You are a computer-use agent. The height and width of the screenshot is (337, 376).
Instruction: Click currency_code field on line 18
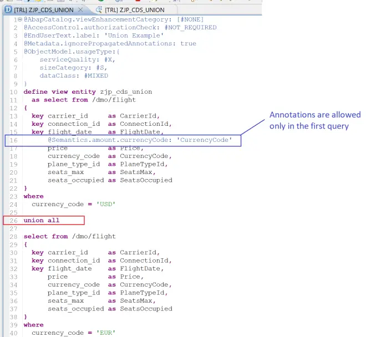click(x=74, y=156)
